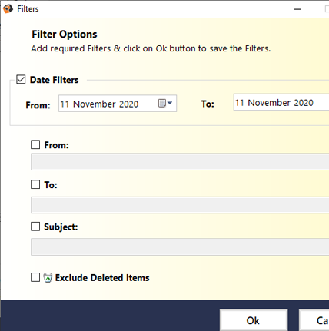Click the year 2020 in To date
The width and height of the screenshot is (329, 331).
point(304,103)
